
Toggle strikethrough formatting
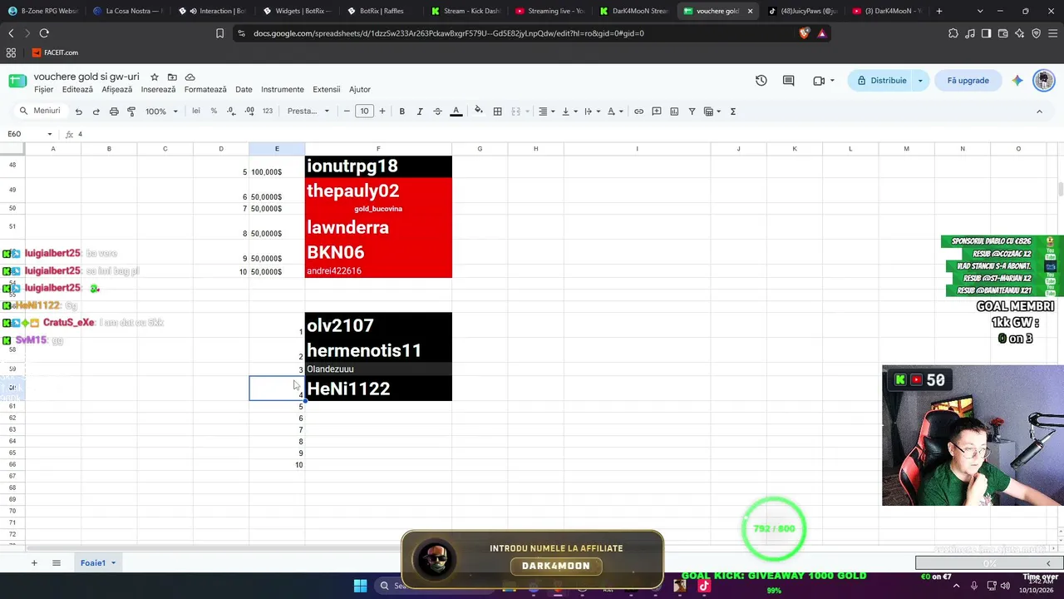pos(437,111)
